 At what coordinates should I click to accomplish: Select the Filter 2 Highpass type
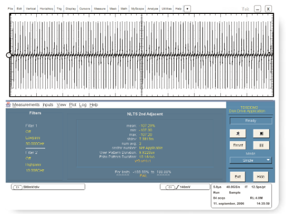click(x=33, y=165)
